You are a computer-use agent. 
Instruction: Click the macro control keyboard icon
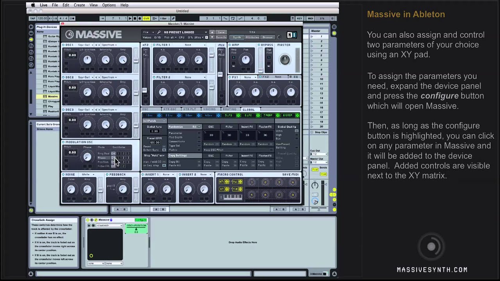pos(231,197)
